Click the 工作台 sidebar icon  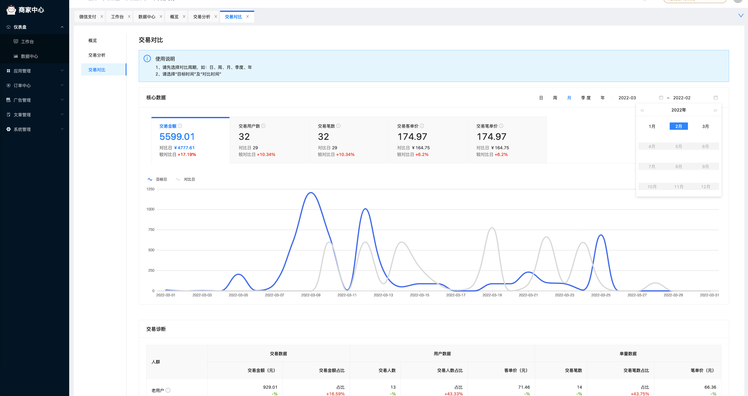point(16,41)
